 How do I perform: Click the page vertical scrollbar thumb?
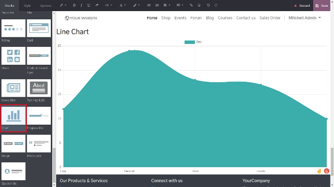pyautogui.click(x=332, y=161)
